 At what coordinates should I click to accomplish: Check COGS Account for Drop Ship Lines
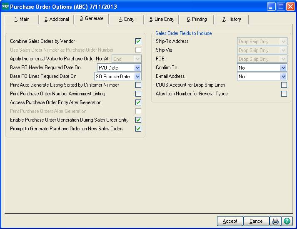coord(284,85)
